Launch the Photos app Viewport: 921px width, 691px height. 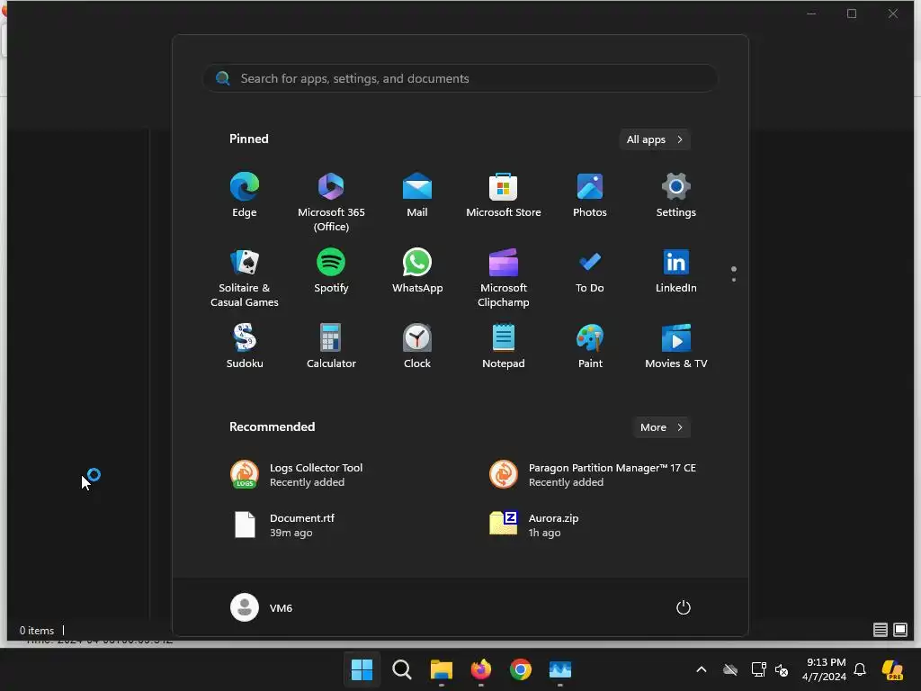tap(590, 194)
